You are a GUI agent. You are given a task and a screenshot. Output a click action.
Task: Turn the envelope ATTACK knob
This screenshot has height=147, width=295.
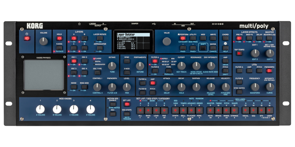point(167,87)
